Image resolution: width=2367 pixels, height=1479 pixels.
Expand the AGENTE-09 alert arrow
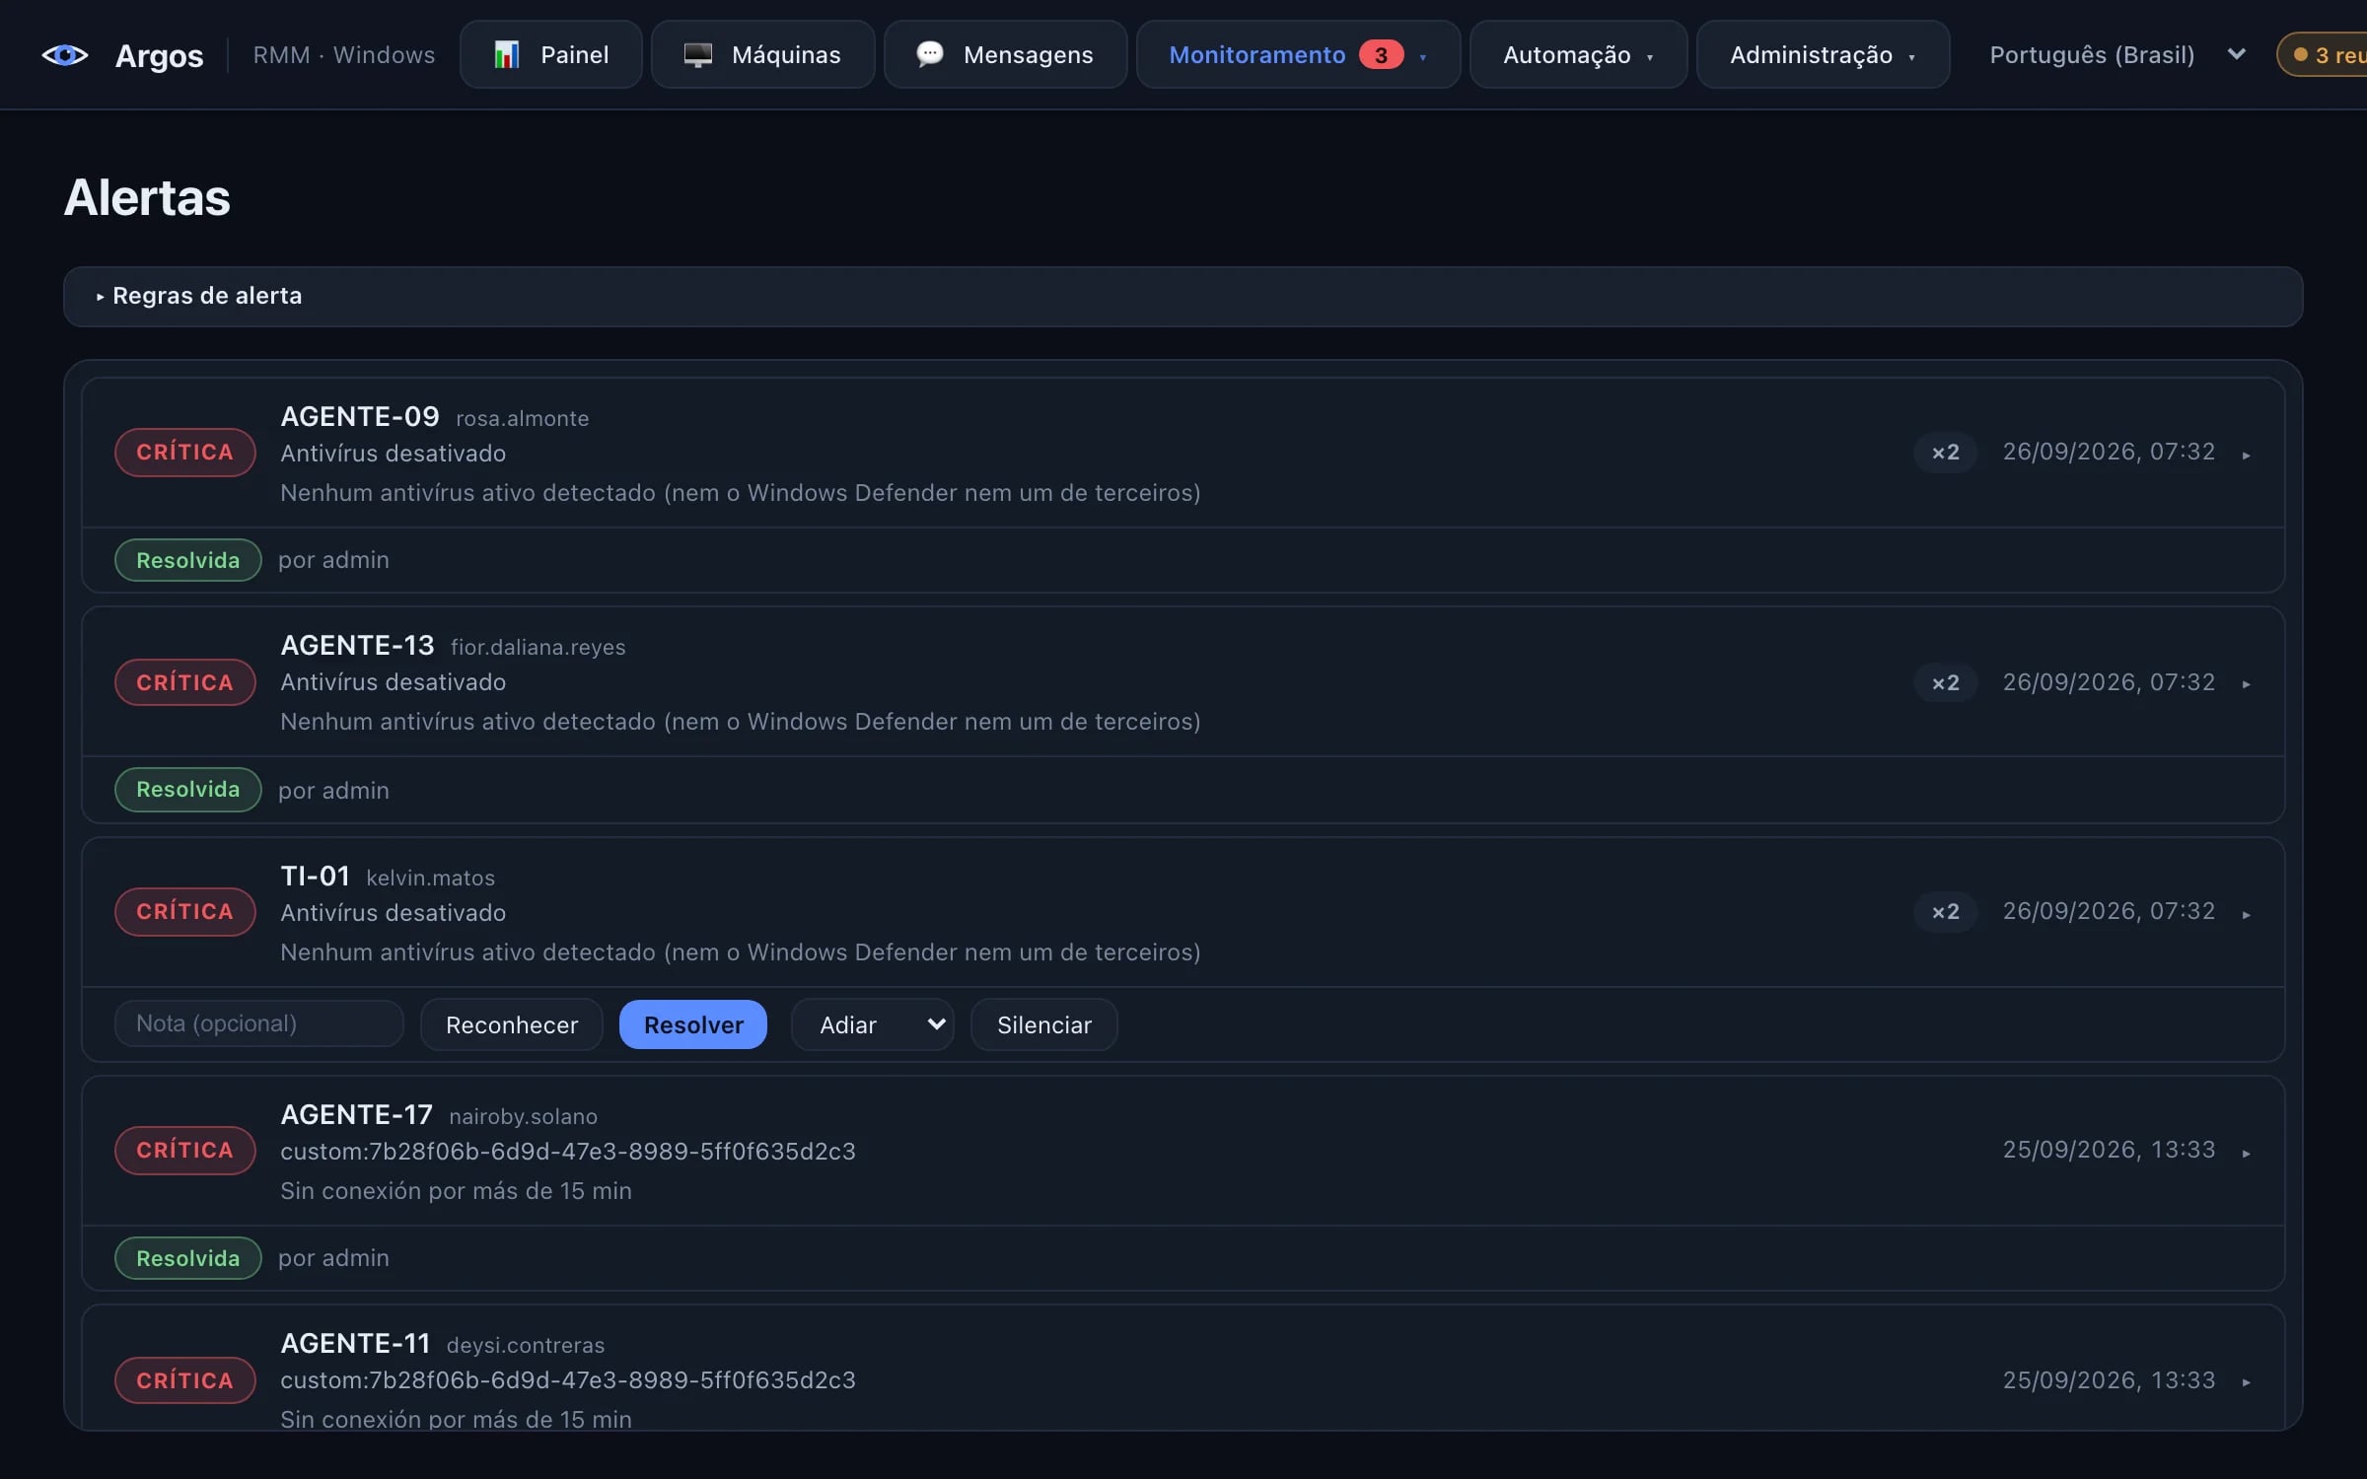click(2246, 456)
